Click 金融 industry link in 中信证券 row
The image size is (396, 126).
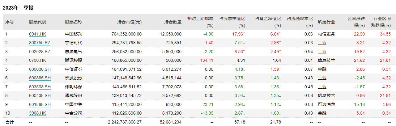click(x=322, y=69)
